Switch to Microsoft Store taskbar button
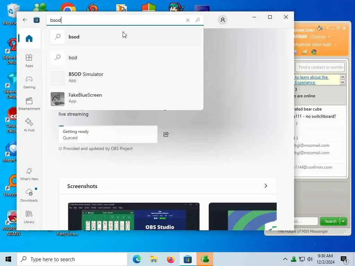Image resolution: width=355 pixels, height=266 pixels. tap(188, 259)
